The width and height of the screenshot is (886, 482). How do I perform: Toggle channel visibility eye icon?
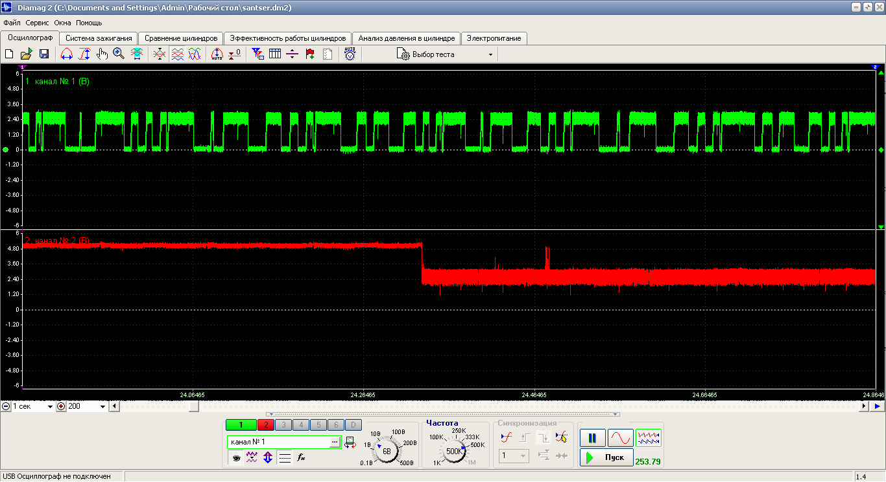[x=236, y=457]
